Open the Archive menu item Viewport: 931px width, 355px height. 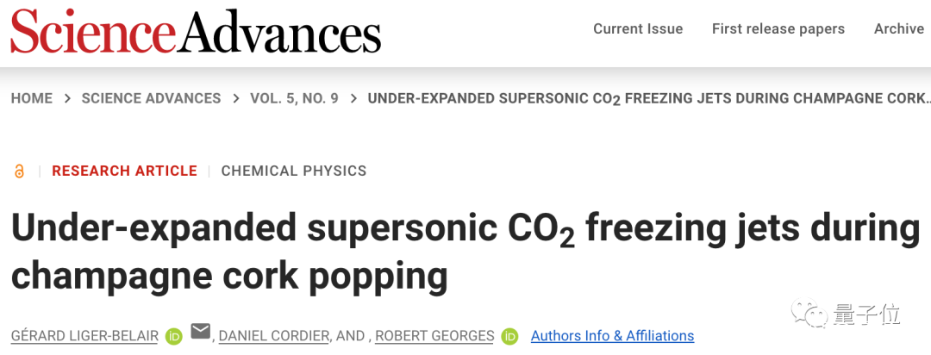coord(899,29)
